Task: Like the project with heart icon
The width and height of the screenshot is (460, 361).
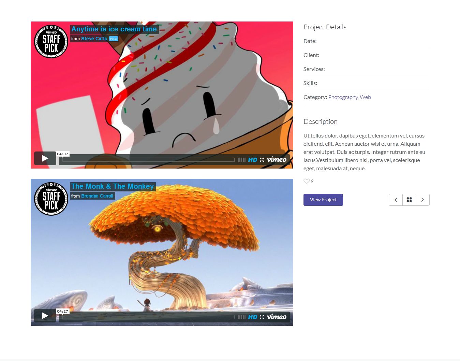Action: click(x=307, y=181)
